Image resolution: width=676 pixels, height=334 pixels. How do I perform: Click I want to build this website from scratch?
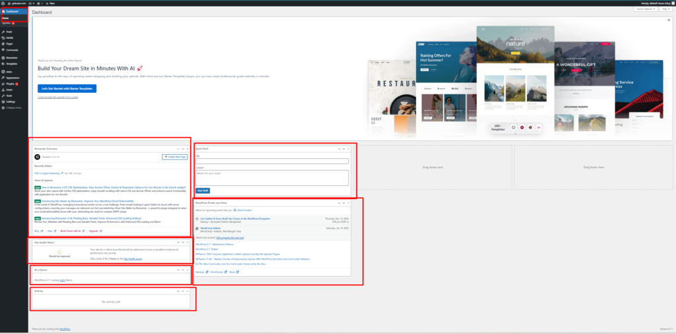[58, 97]
